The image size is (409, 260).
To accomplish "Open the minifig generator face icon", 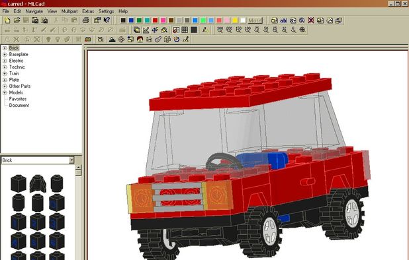I will point(140,40).
